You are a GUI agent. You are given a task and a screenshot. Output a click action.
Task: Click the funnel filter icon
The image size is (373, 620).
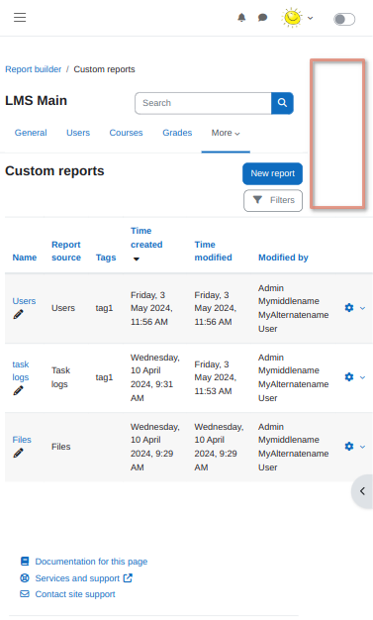257,200
